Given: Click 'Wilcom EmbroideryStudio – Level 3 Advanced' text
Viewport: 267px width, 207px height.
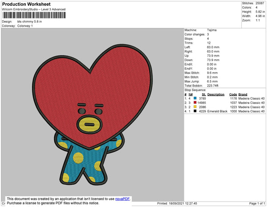Looking at the screenshot, I should [34, 9].
